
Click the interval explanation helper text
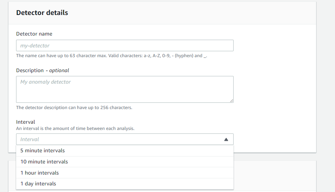point(75,129)
